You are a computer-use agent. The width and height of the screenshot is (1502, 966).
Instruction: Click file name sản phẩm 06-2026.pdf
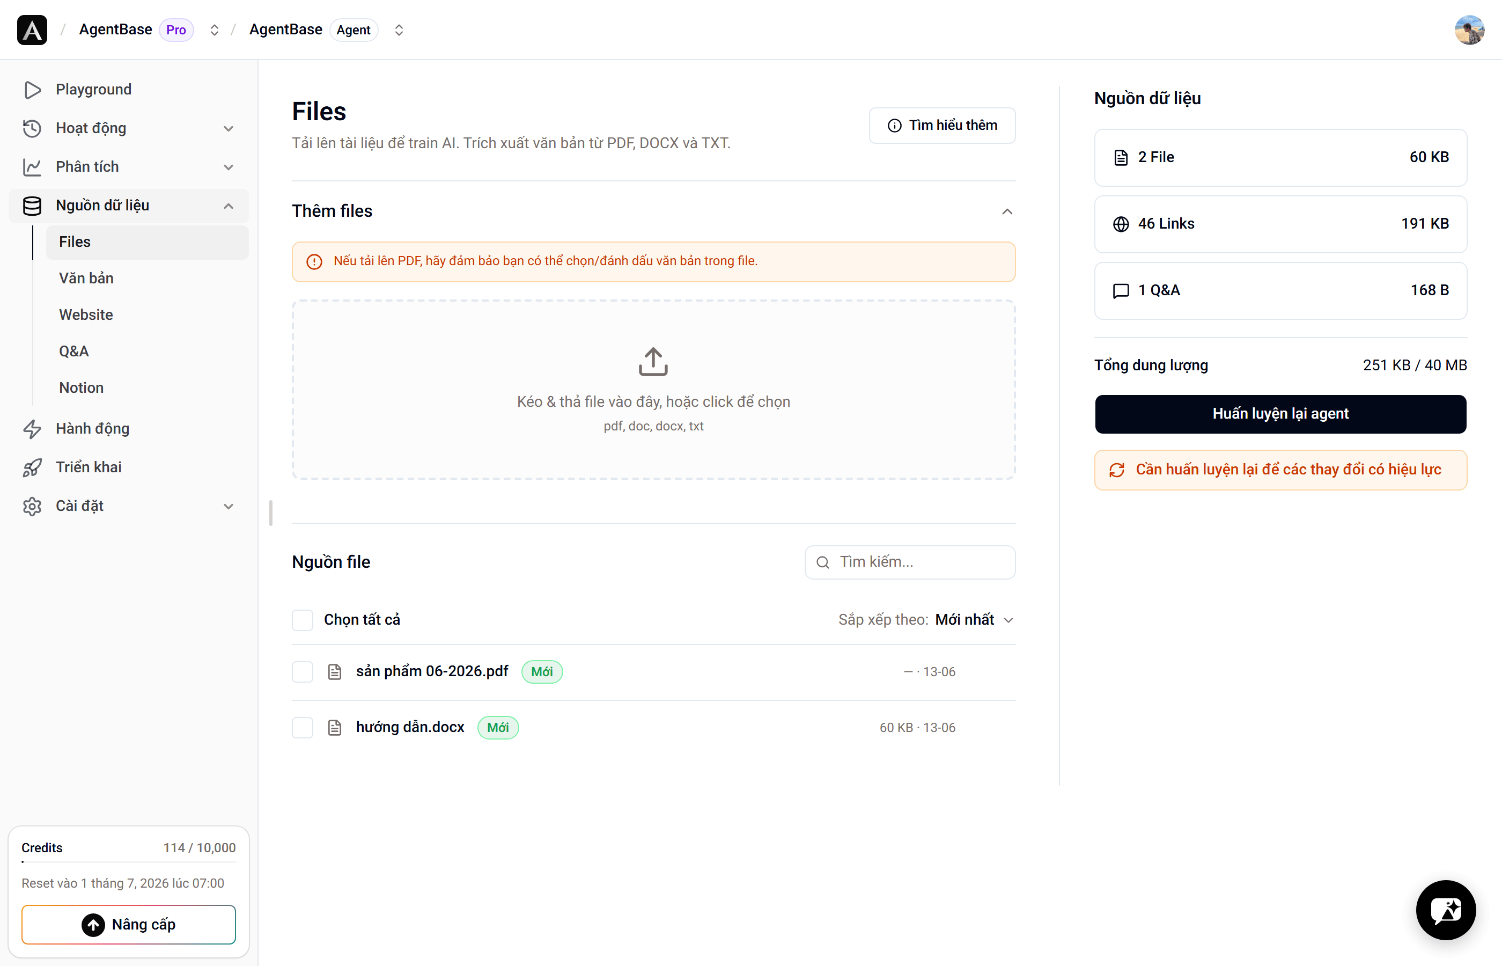(432, 671)
